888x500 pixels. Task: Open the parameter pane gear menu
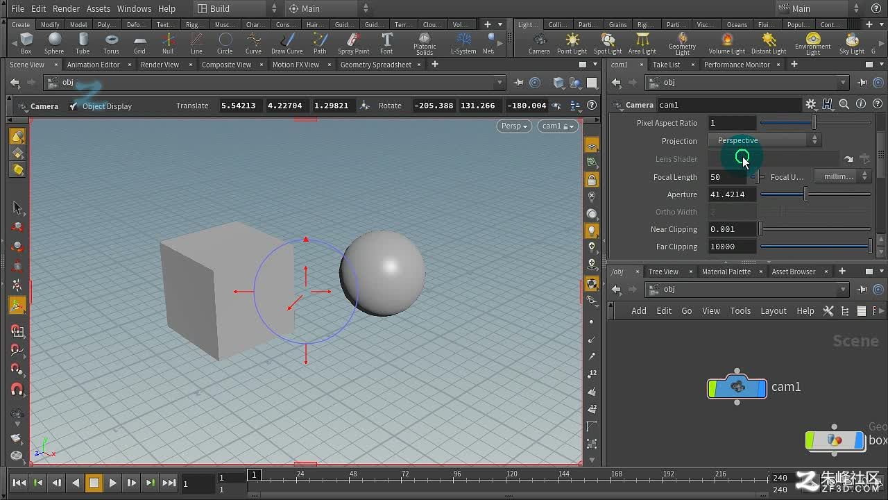(x=811, y=105)
